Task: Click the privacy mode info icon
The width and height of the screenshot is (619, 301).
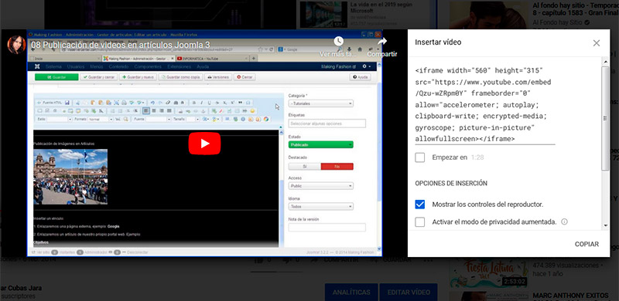Action: 565,222
